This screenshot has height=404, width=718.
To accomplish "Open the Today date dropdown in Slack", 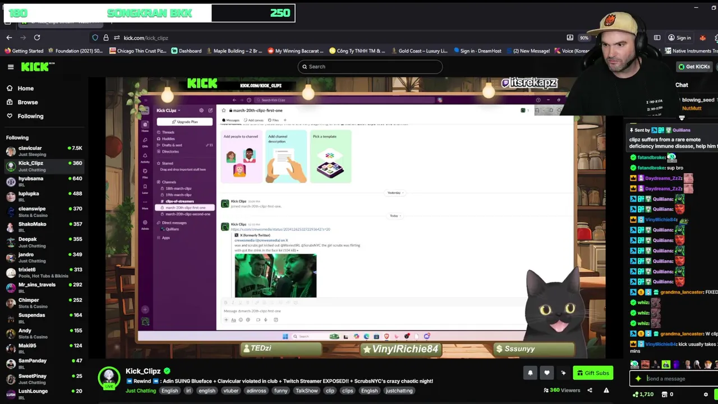I will click(395, 215).
